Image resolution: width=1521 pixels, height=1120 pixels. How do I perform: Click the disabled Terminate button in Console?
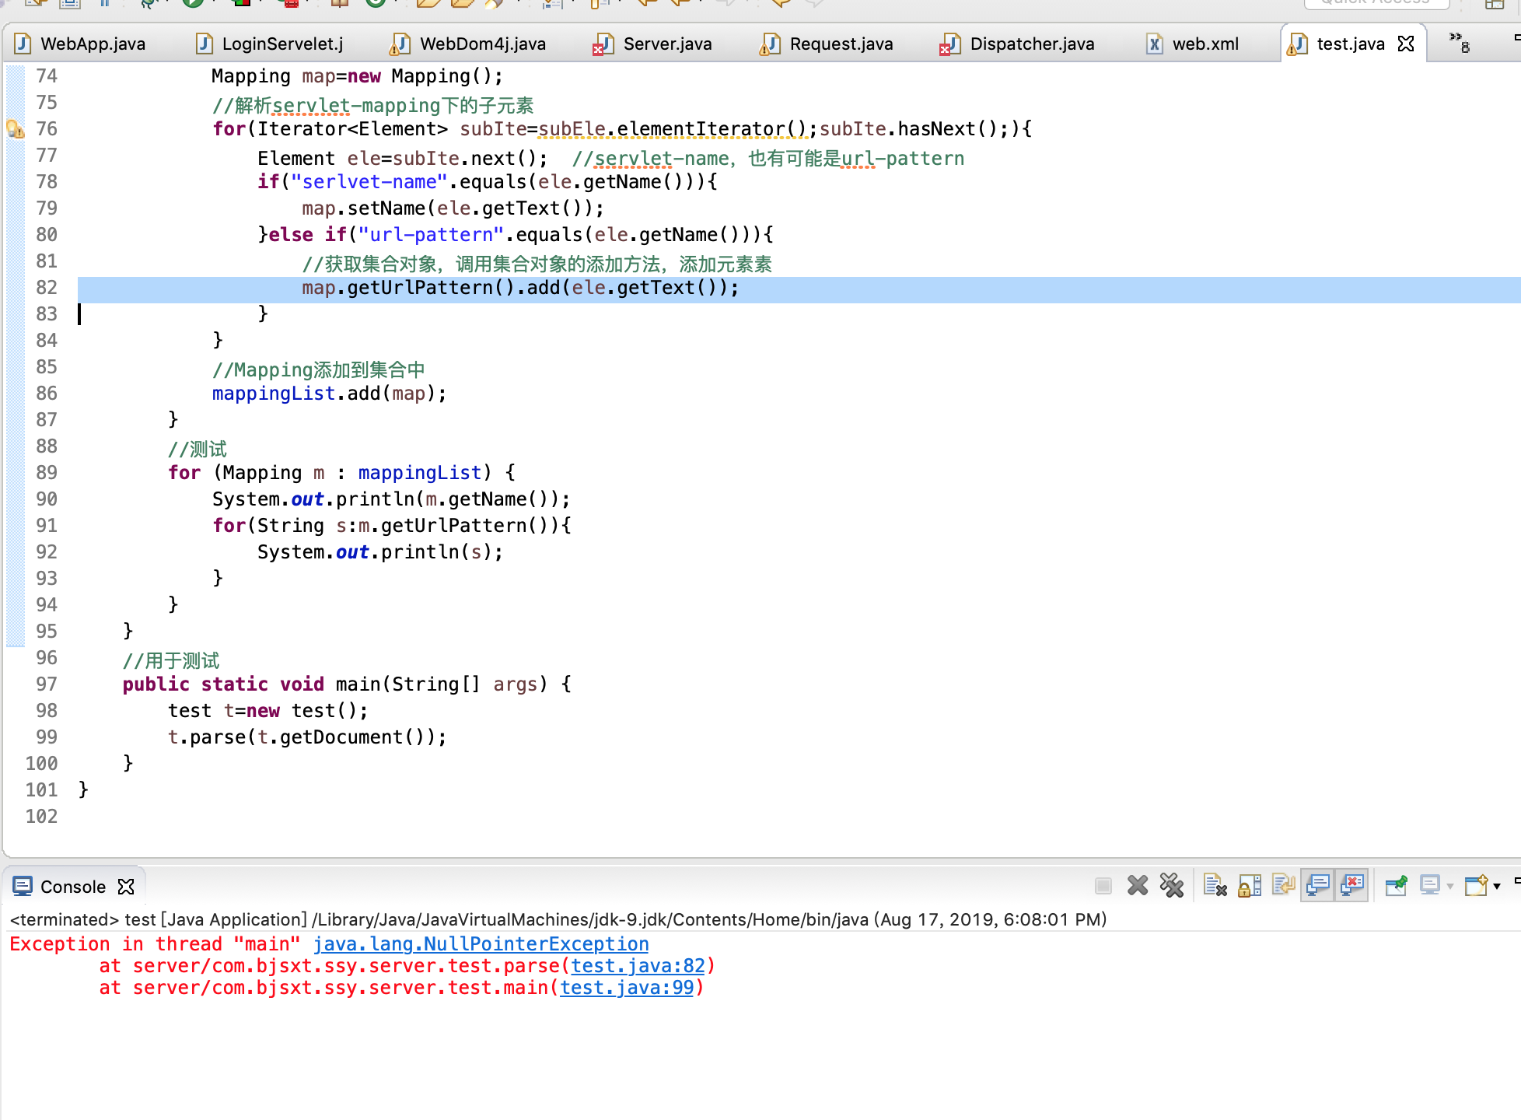[1103, 885]
